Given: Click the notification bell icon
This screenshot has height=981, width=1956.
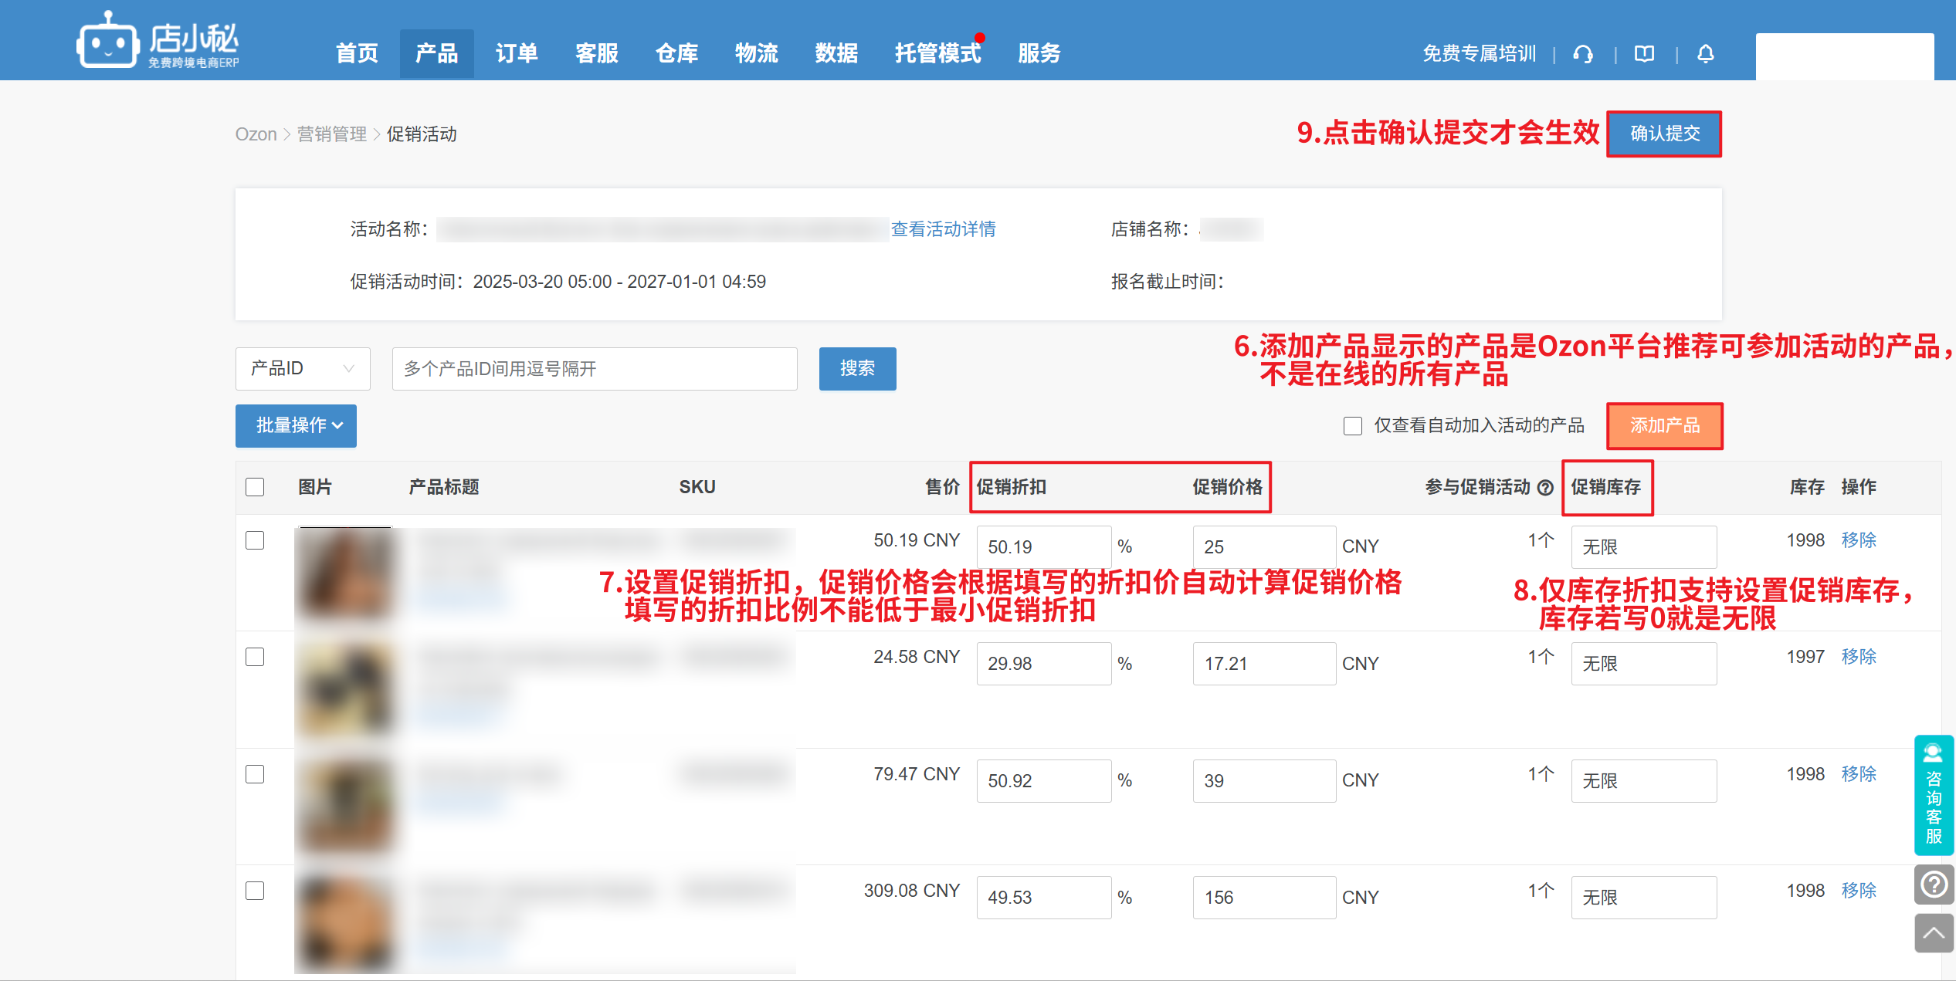Looking at the screenshot, I should click(1705, 54).
